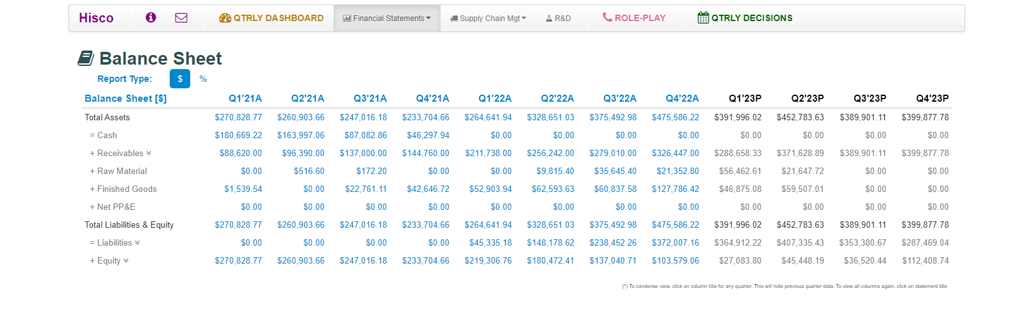The width and height of the screenshot is (1024, 325).
Task: Open the envelope messages icon
Action: tap(181, 18)
